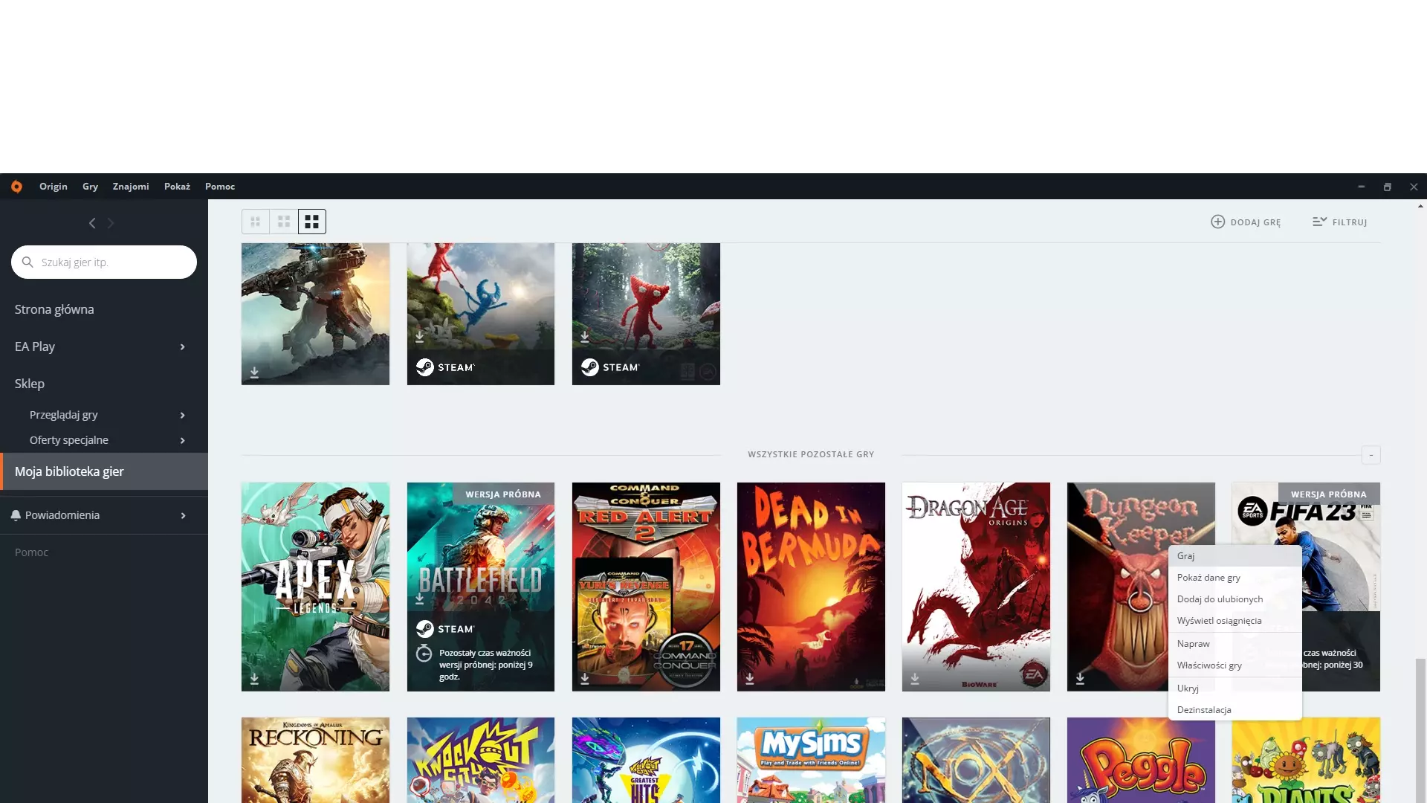Choose Graj from the context menu
This screenshot has height=803, width=1427.
[x=1185, y=556]
